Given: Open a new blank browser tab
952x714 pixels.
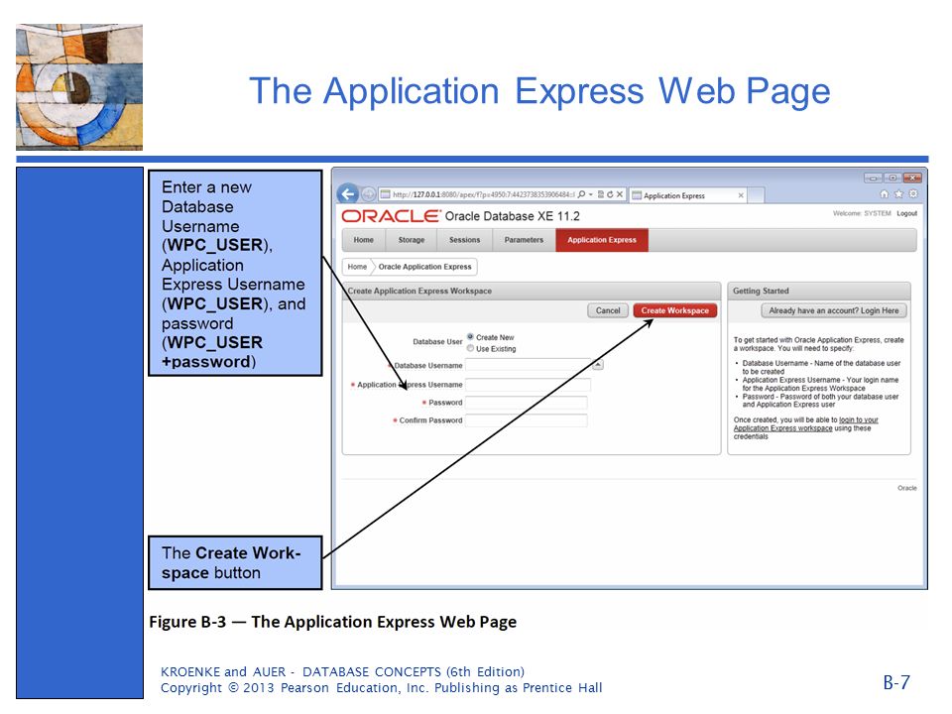Looking at the screenshot, I should (756, 195).
